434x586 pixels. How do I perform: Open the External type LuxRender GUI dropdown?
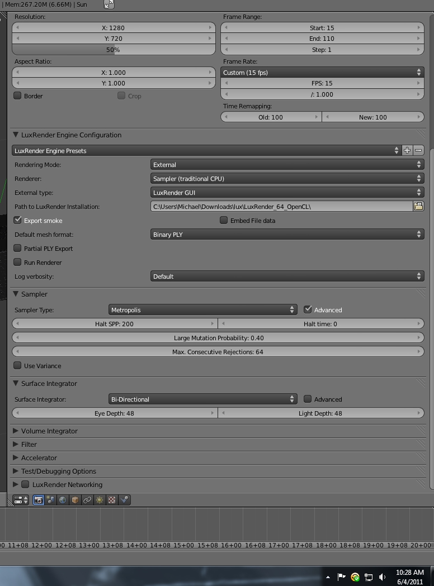pyautogui.click(x=287, y=193)
